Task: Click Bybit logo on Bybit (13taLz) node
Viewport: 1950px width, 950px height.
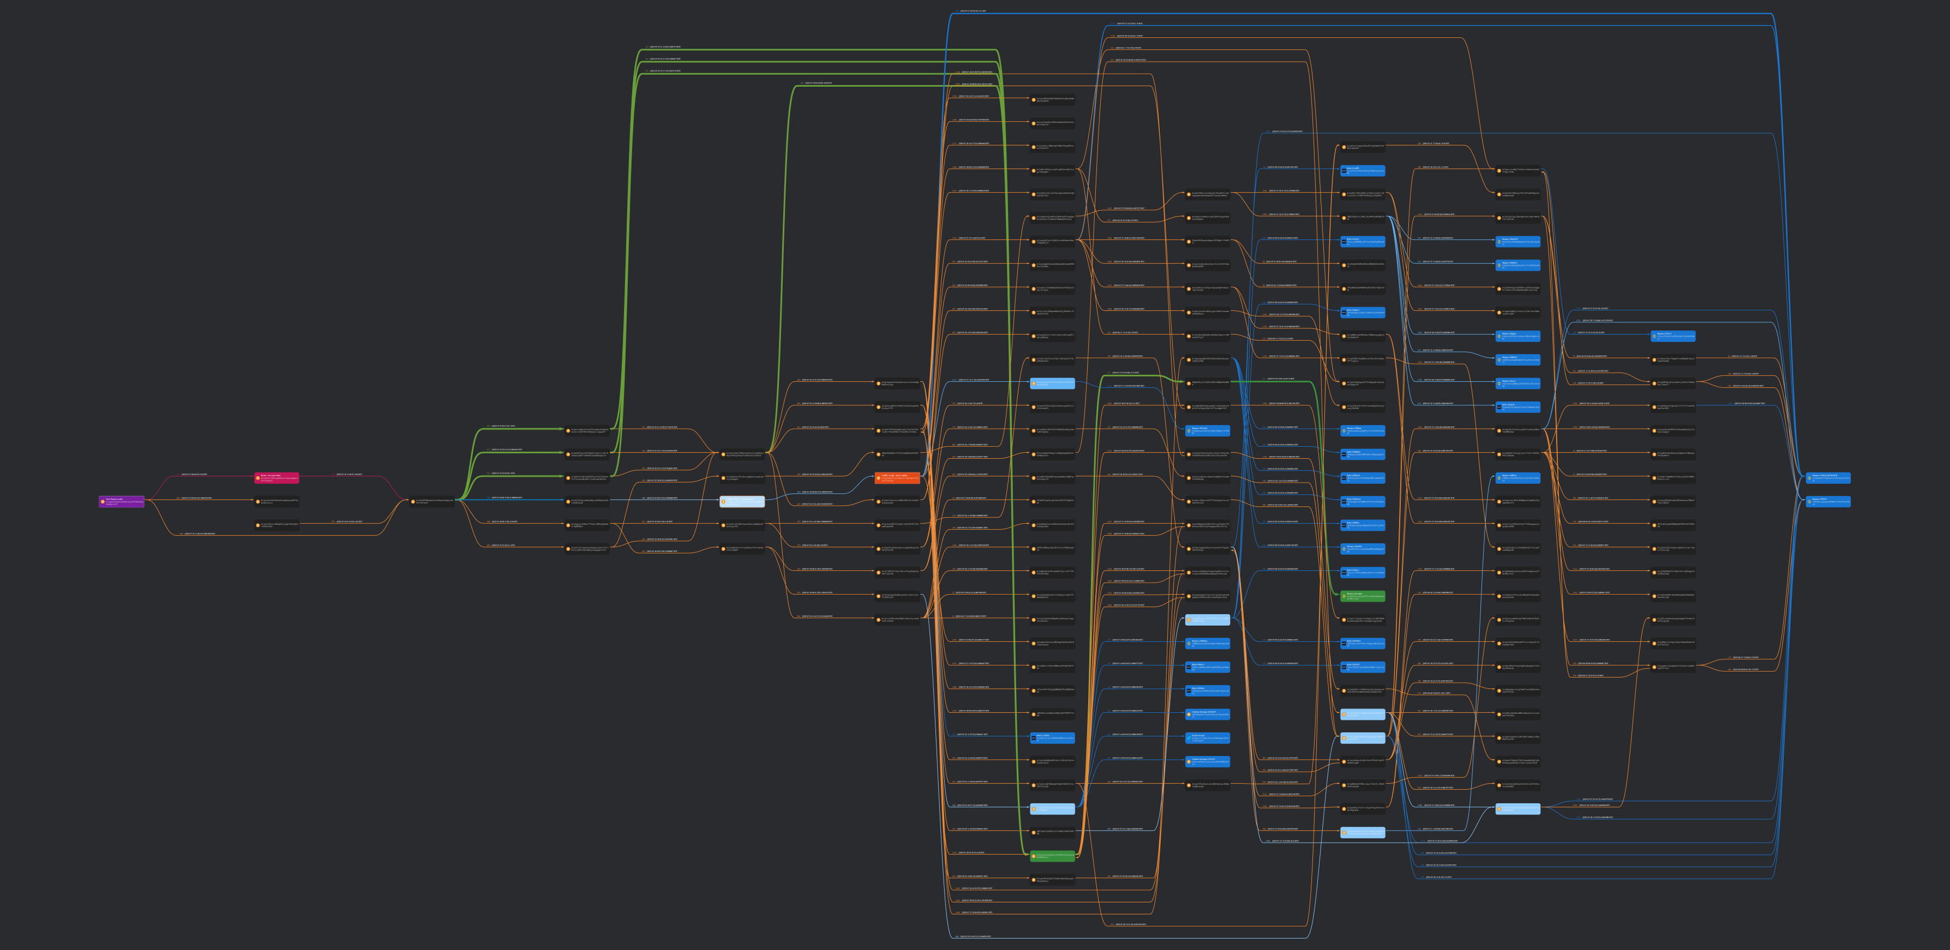Action: [1344, 573]
